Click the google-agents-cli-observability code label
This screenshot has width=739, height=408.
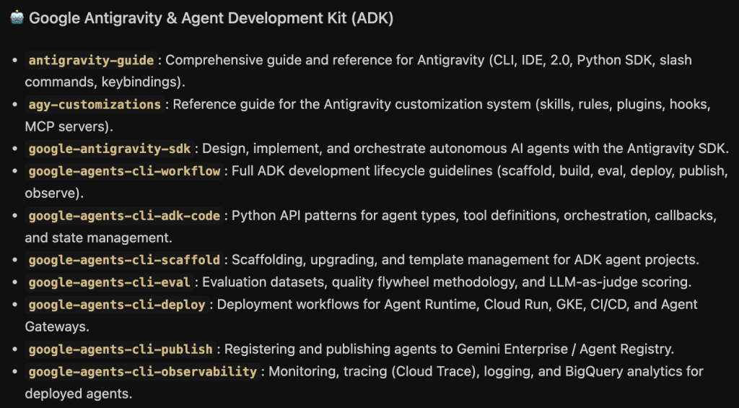(x=143, y=371)
